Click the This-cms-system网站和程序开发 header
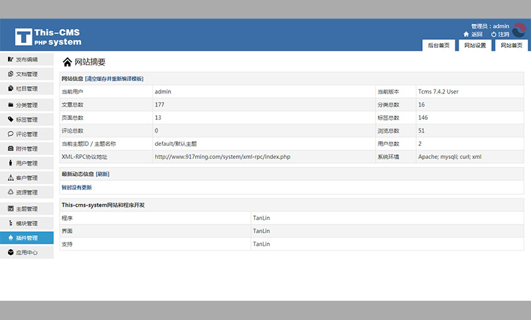The height and width of the screenshot is (320, 531). click(104, 205)
